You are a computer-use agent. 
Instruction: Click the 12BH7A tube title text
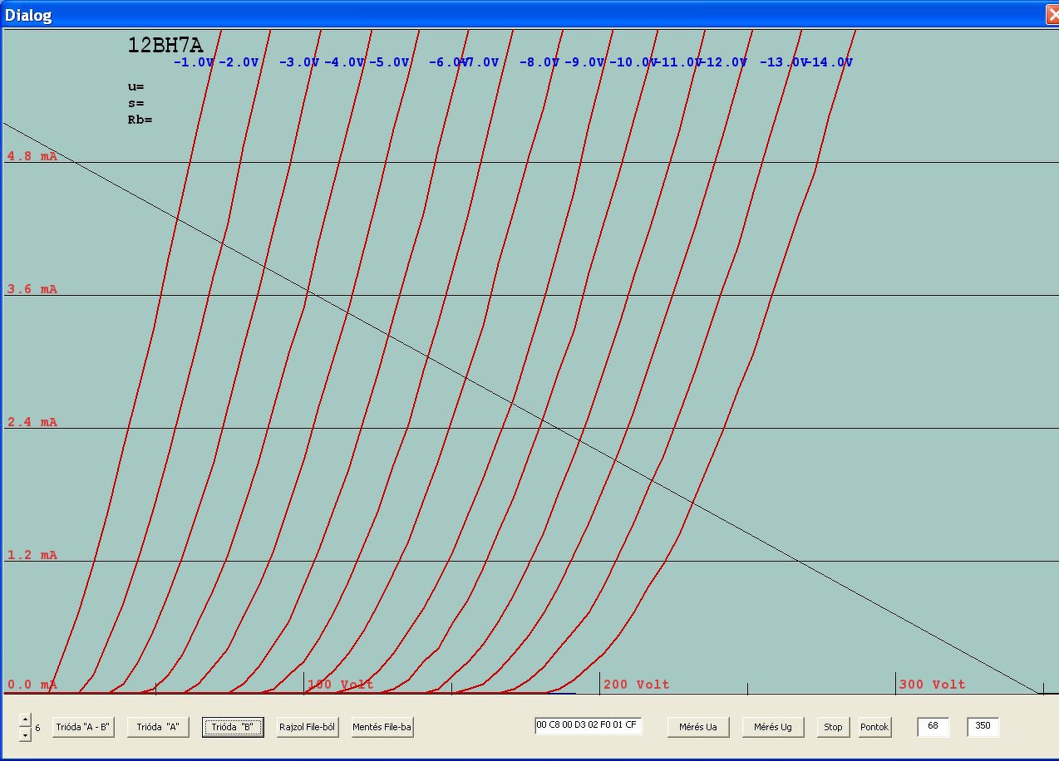click(165, 45)
